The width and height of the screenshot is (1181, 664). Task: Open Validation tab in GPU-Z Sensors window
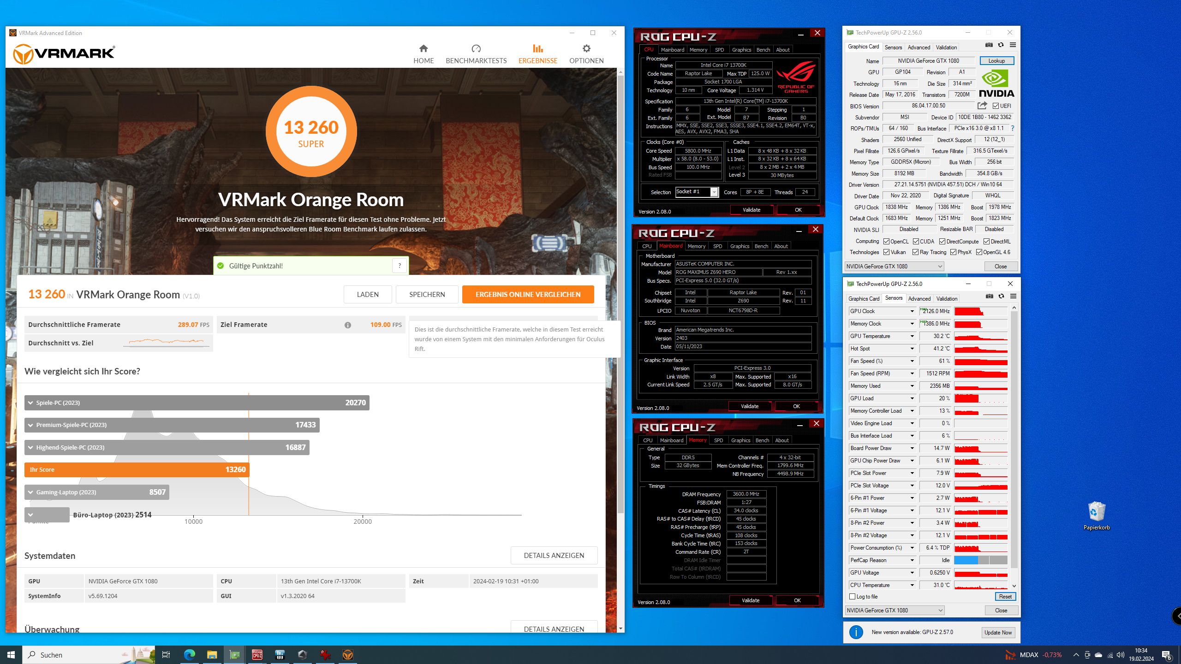pos(947,299)
